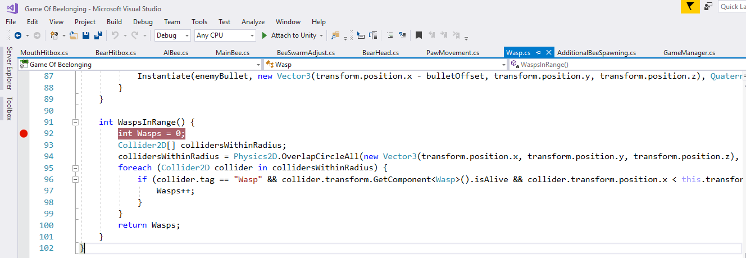Open the Debug configuration dropdown
Screen dimensions: 746x258
click(x=173, y=35)
